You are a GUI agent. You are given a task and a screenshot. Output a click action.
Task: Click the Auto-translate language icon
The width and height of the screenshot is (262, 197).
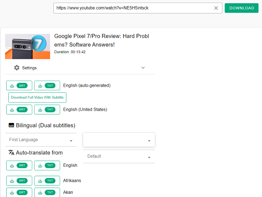tap(11, 152)
